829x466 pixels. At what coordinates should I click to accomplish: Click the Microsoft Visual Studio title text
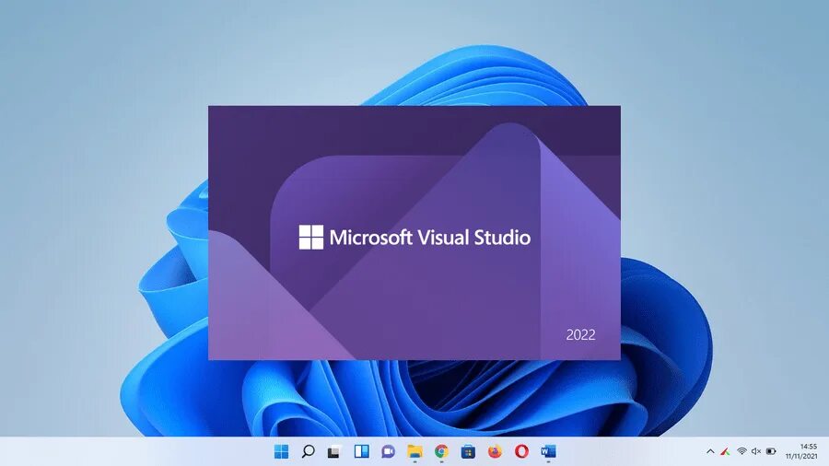(x=430, y=238)
